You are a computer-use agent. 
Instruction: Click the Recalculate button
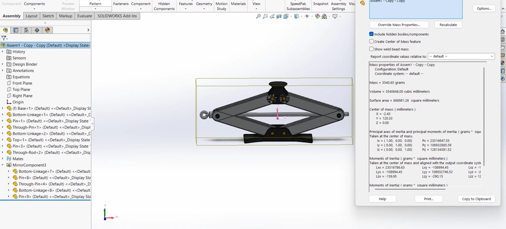pos(448,25)
